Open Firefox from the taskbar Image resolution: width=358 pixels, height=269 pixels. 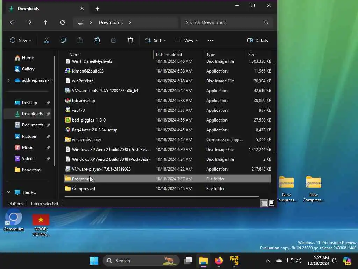pyautogui.click(x=219, y=261)
